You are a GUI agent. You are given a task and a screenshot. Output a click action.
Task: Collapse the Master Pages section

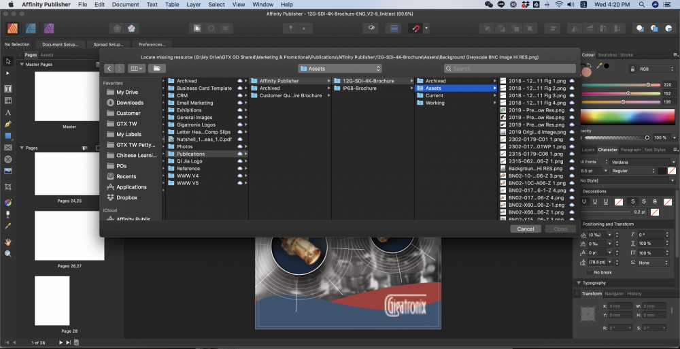pyautogui.click(x=21, y=65)
